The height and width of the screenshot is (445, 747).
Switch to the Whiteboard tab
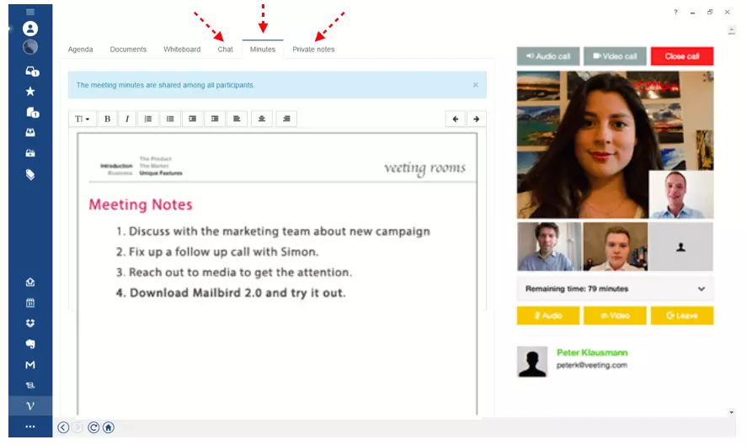[182, 50]
